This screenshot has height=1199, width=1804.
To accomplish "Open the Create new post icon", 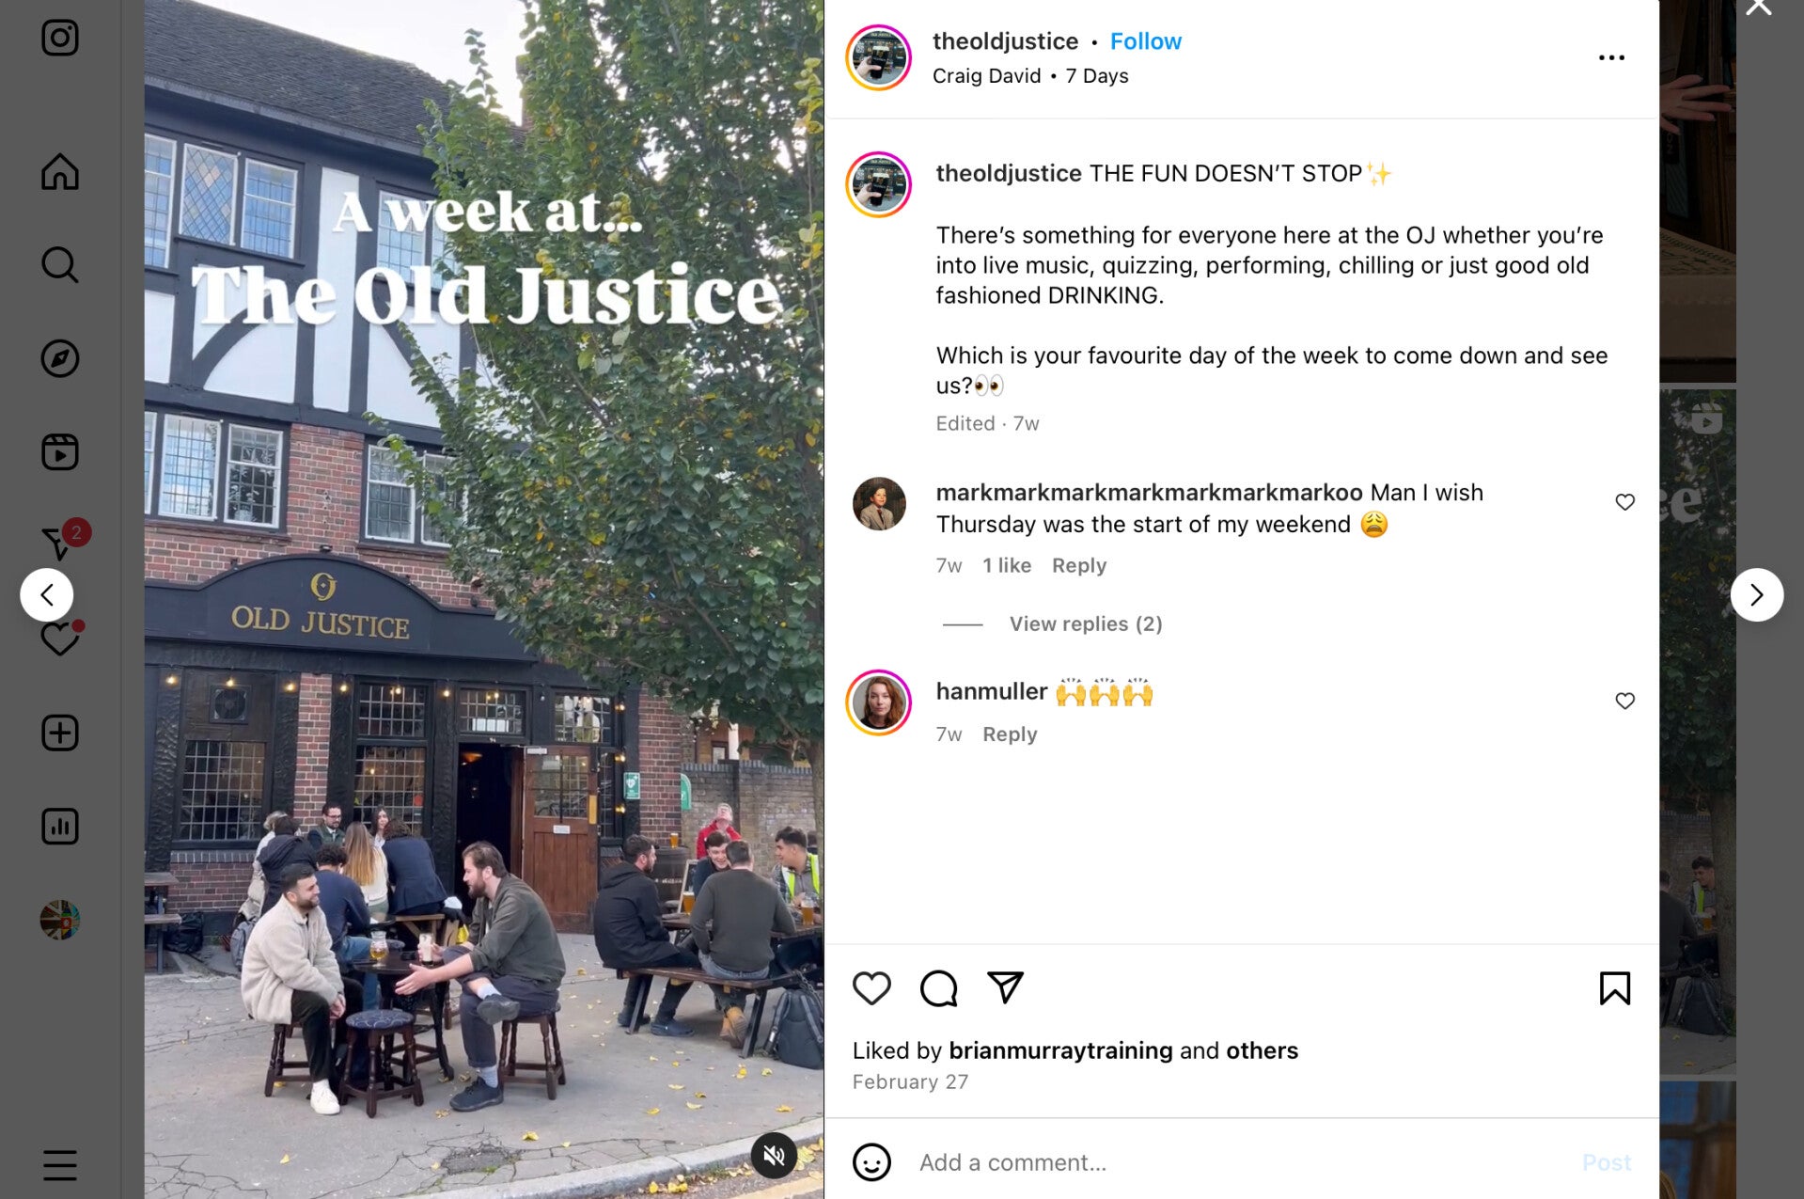I will (60, 733).
